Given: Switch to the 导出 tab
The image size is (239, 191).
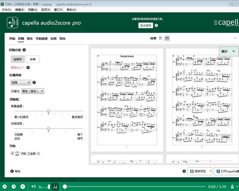Looking at the screenshot, I should click(x=62, y=39).
